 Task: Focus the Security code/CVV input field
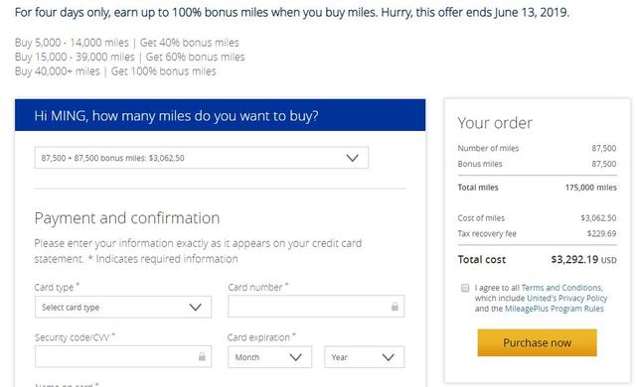pos(123,356)
